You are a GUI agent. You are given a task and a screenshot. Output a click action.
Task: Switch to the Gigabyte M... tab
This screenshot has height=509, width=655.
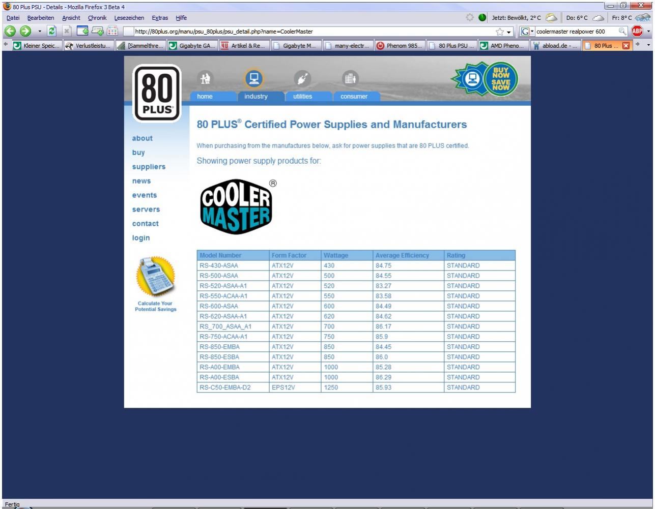(x=296, y=45)
